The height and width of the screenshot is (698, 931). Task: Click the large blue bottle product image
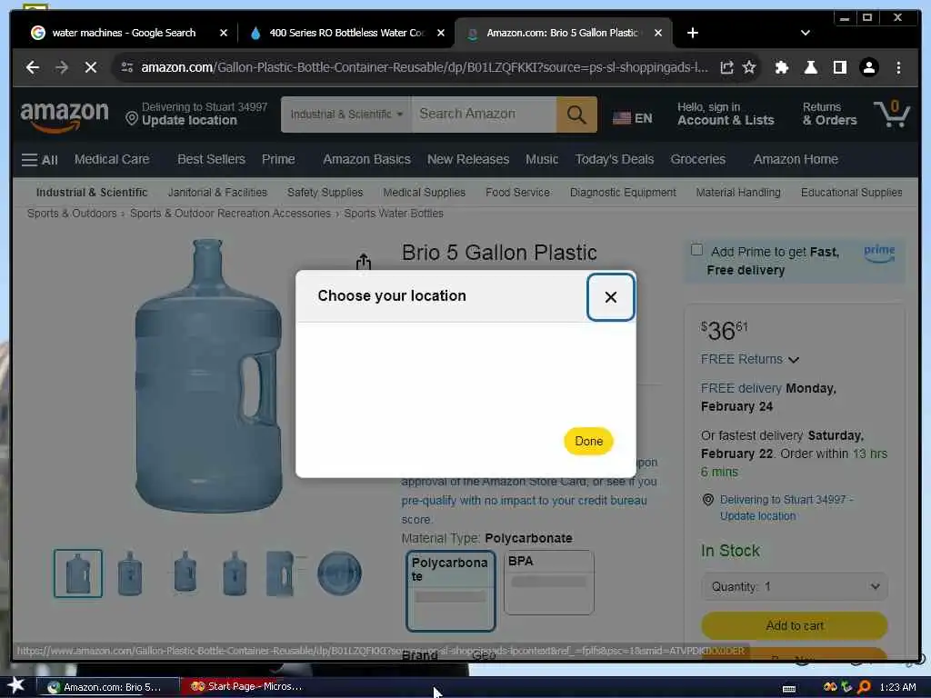207,376
